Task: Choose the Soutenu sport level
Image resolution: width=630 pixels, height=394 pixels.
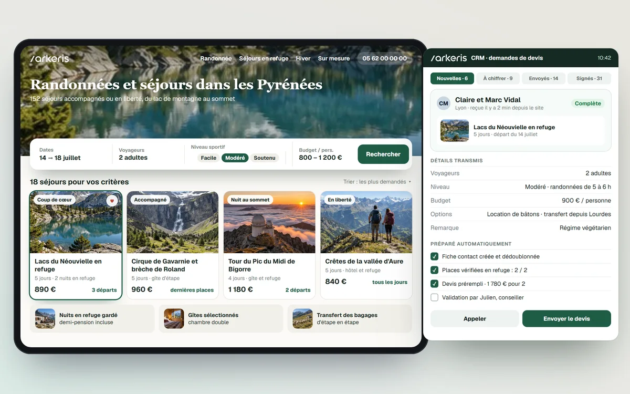Action: [x=265, y=158]
